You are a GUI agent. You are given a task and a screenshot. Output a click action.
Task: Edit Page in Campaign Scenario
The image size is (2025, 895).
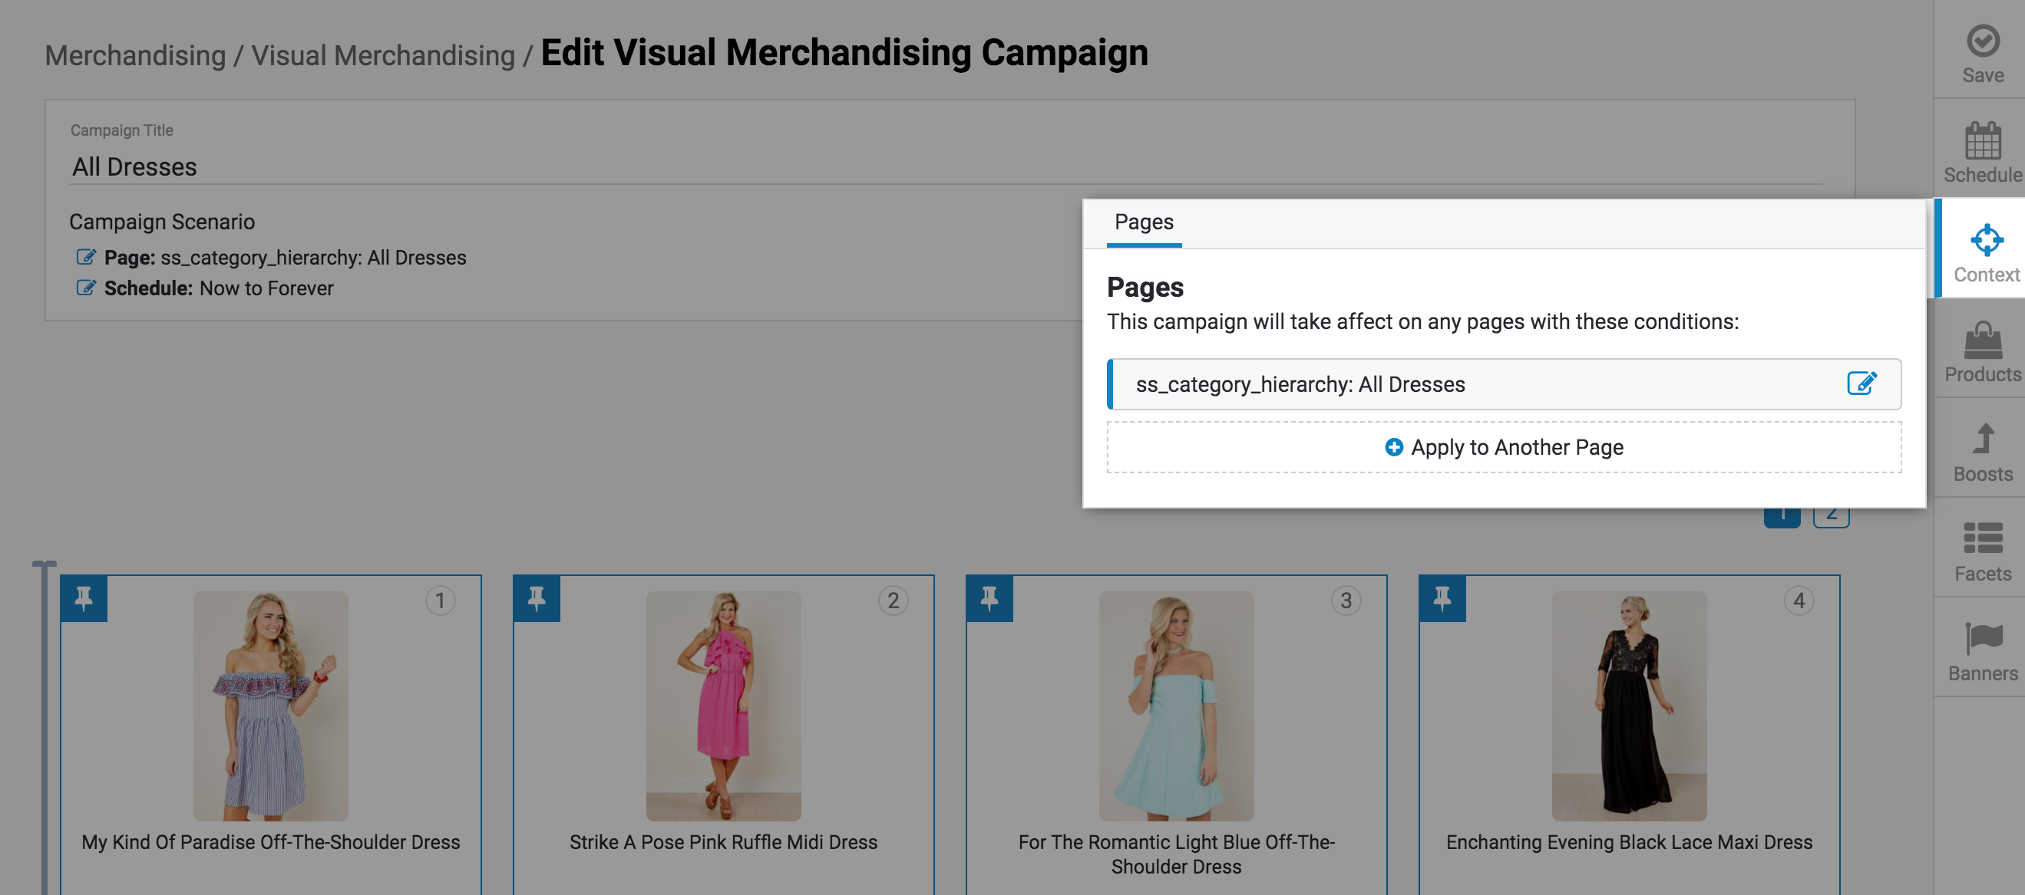point(86,257)
